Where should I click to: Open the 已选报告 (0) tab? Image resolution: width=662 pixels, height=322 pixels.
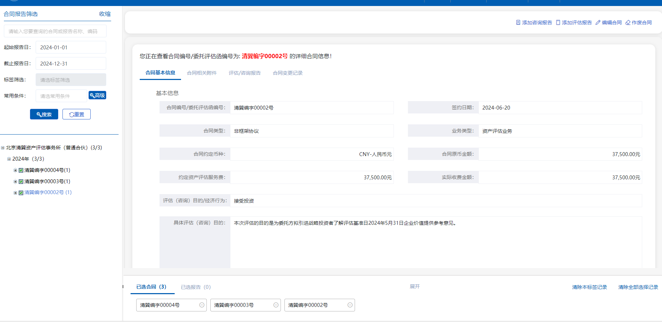pos(195,287)
